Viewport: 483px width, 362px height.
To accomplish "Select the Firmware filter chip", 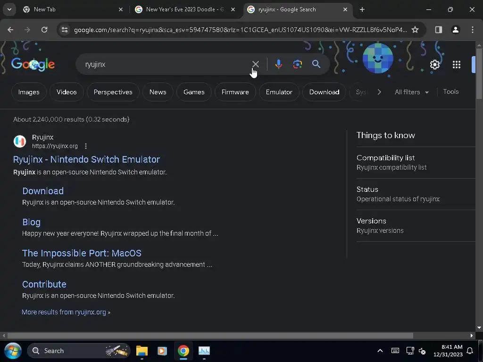I will [235, 92].
